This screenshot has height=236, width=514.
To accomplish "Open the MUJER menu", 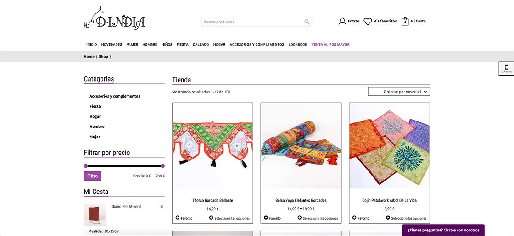I will pos(132,44).
